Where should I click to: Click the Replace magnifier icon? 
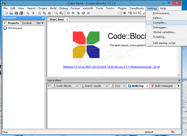[61, 13]
